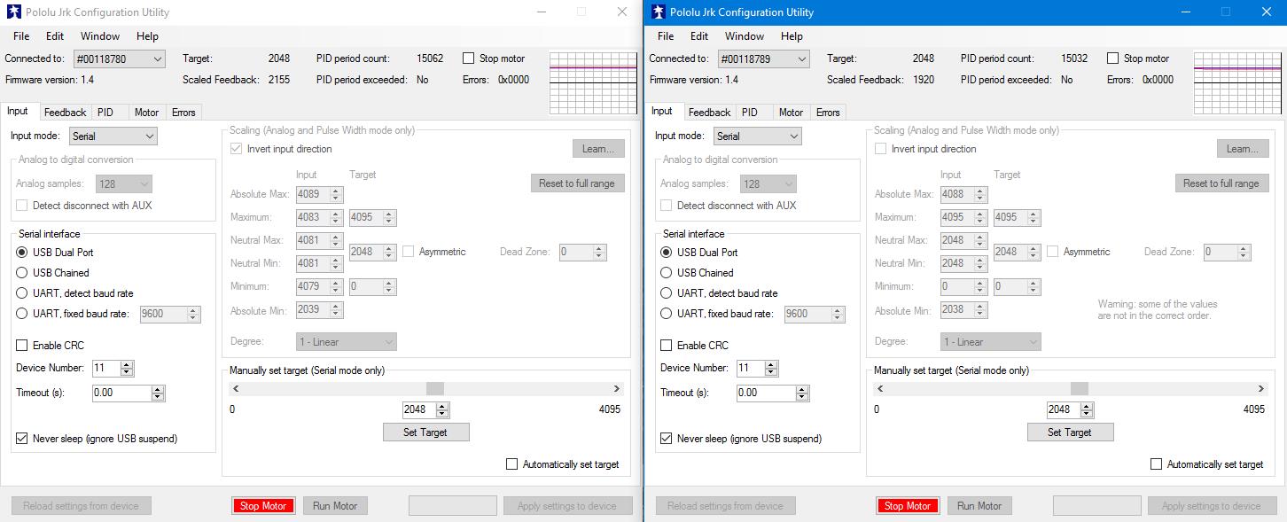Image resolution: width=1287 pixels, height=522 pixels.
Task: Switch to Errors tab in the #00118789 window
Action: point(828,113)
